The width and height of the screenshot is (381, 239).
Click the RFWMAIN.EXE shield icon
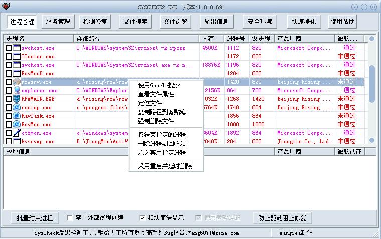click(17, 99)
